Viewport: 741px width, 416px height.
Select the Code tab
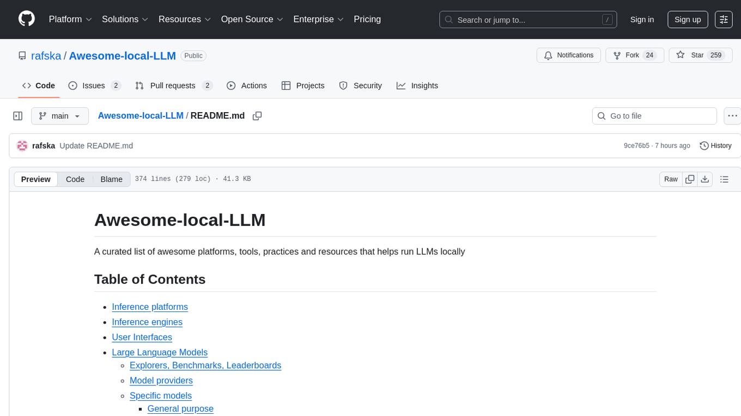(39, 85)
